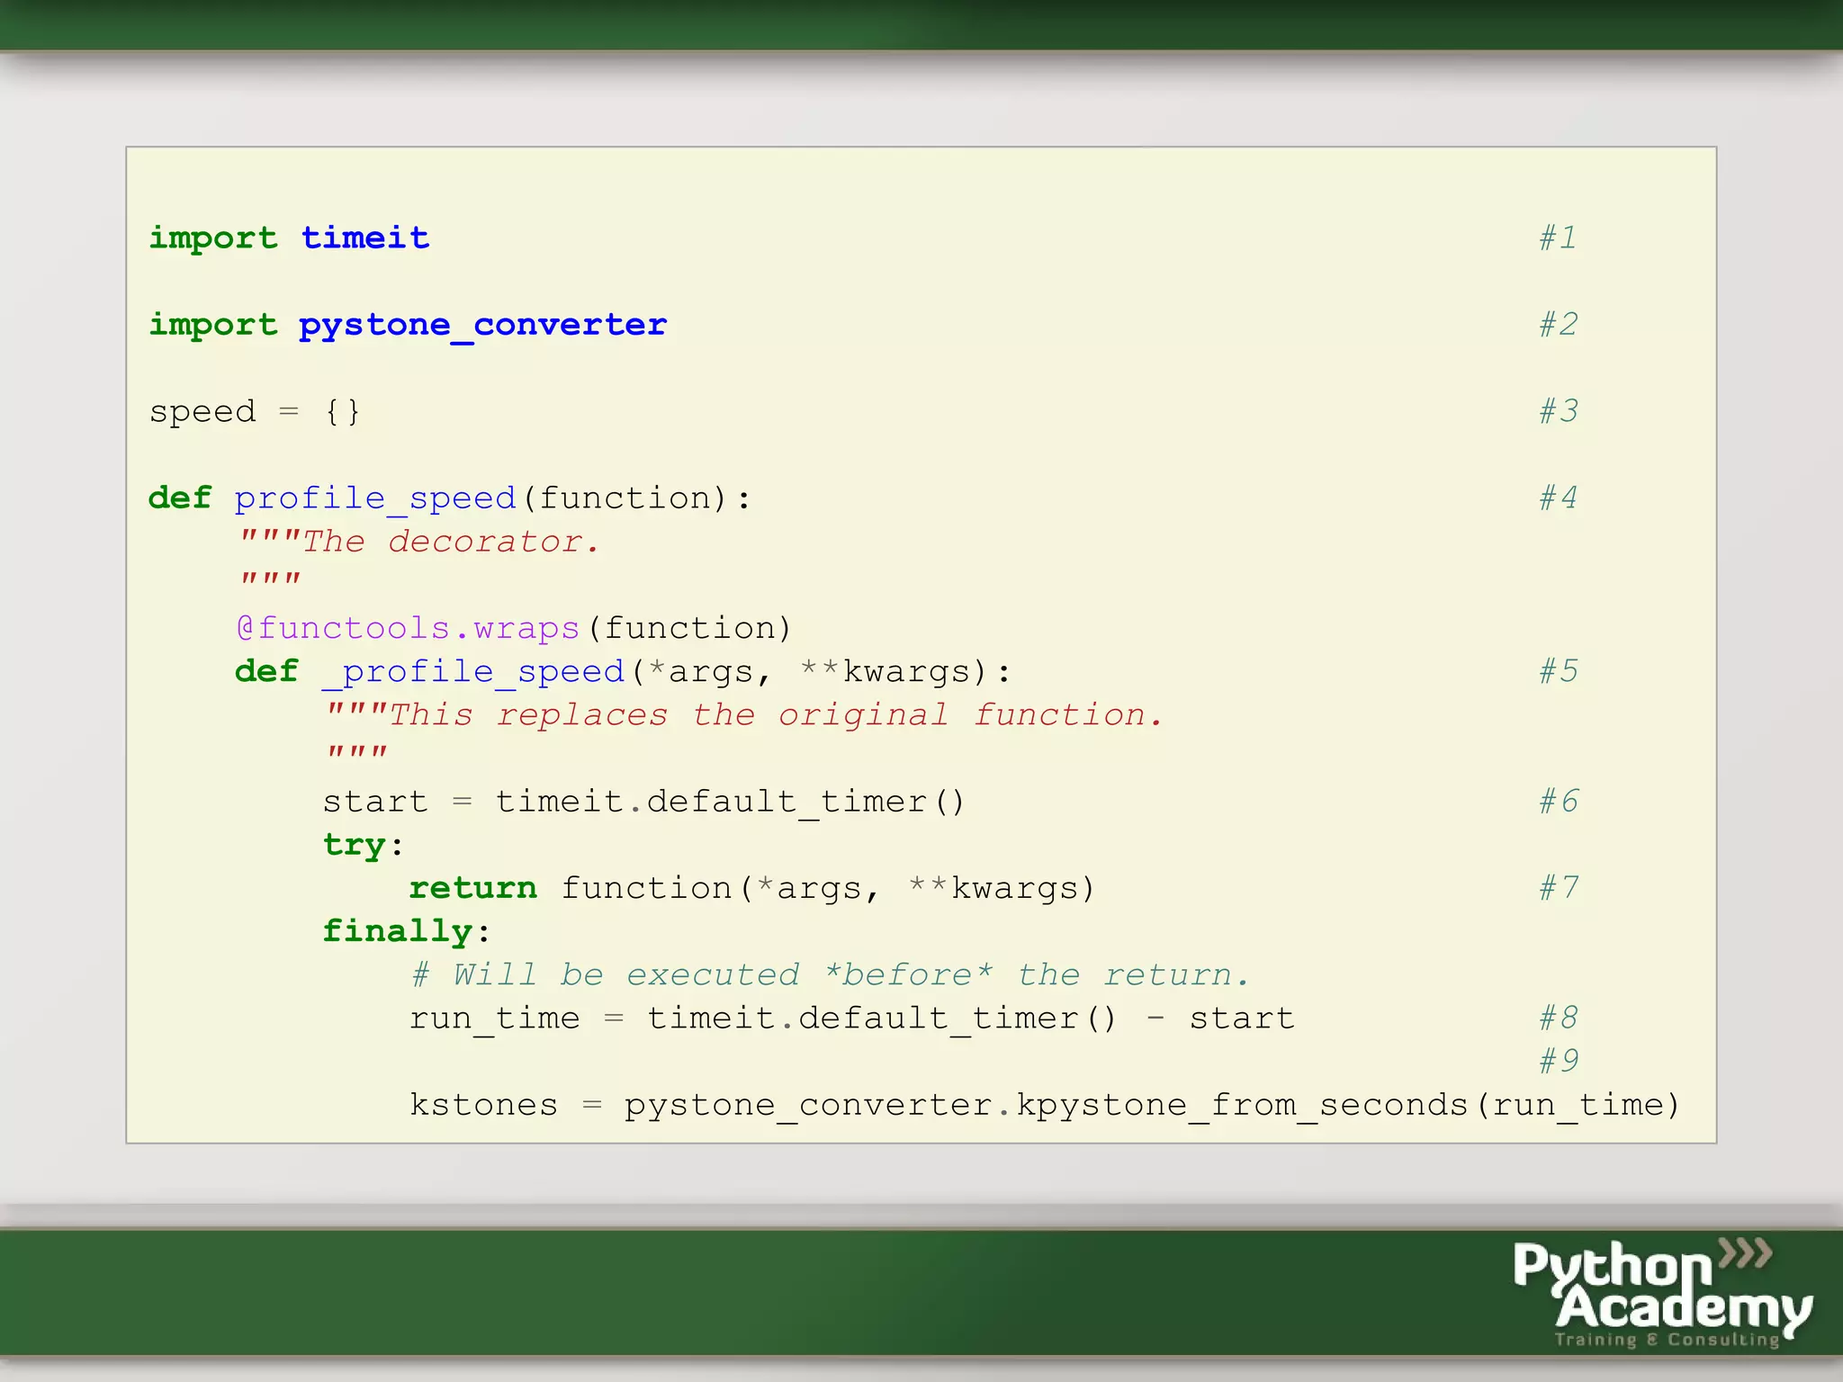Click the '#7' line marker
Screen dimensions: 1843x1382
click(1558, 887)
